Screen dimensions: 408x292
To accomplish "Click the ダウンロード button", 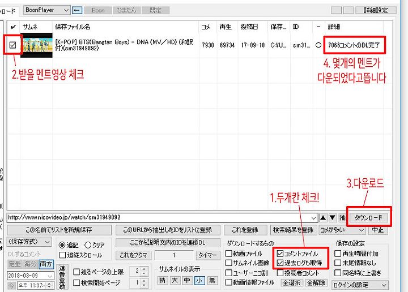I will pyautogui.click(x=368, y=218).
